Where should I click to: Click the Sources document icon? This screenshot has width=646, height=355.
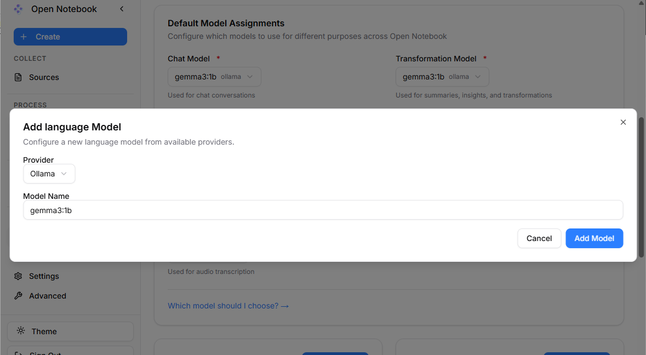click(x=18, y=77)
